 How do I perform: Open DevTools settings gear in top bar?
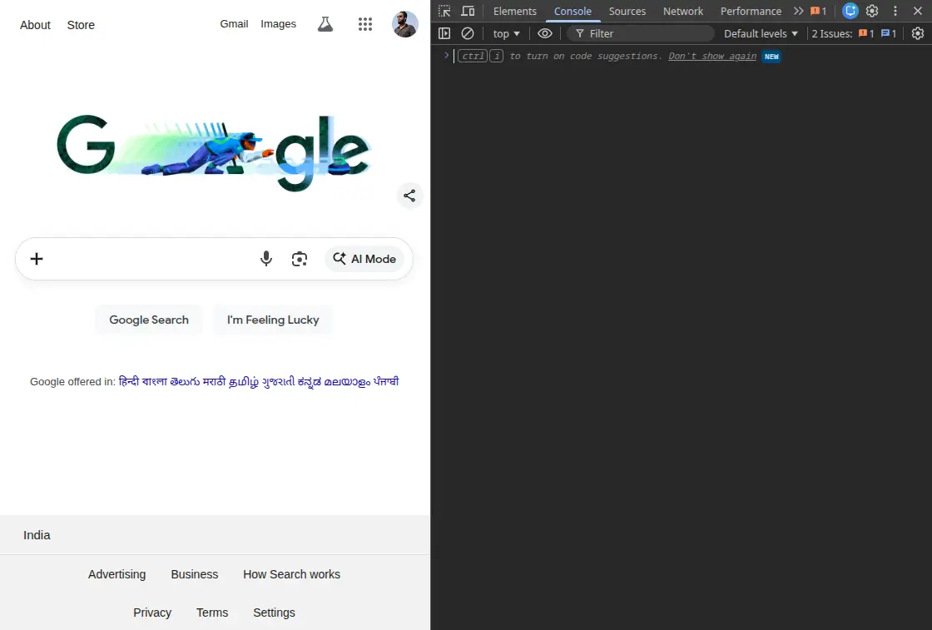pos(872,11)
